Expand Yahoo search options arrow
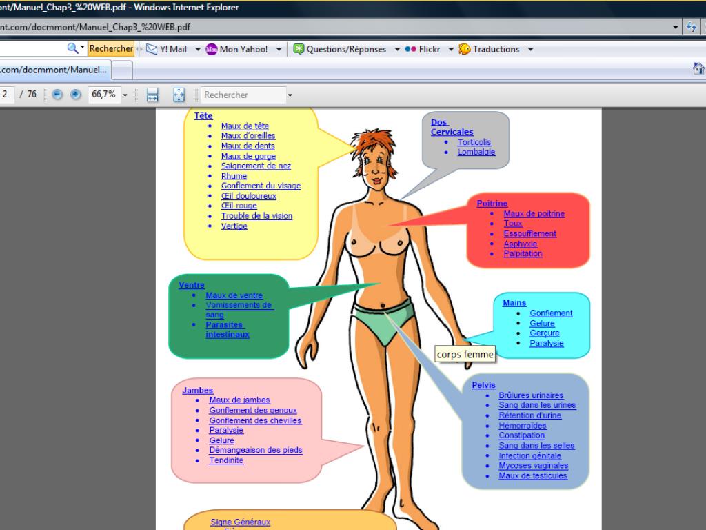 click(83, 47)
